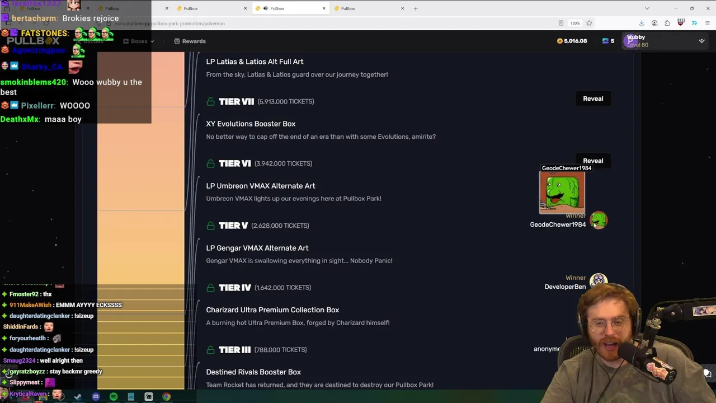Click 'Gengar VMAX is swallowing everything' description
This screenshot has width=716, height=403.
299,261
